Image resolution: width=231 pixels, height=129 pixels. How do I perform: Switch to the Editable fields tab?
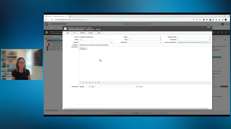(90, 33)
